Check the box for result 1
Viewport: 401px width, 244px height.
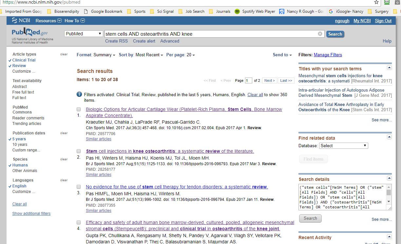[x=79, y=109]
